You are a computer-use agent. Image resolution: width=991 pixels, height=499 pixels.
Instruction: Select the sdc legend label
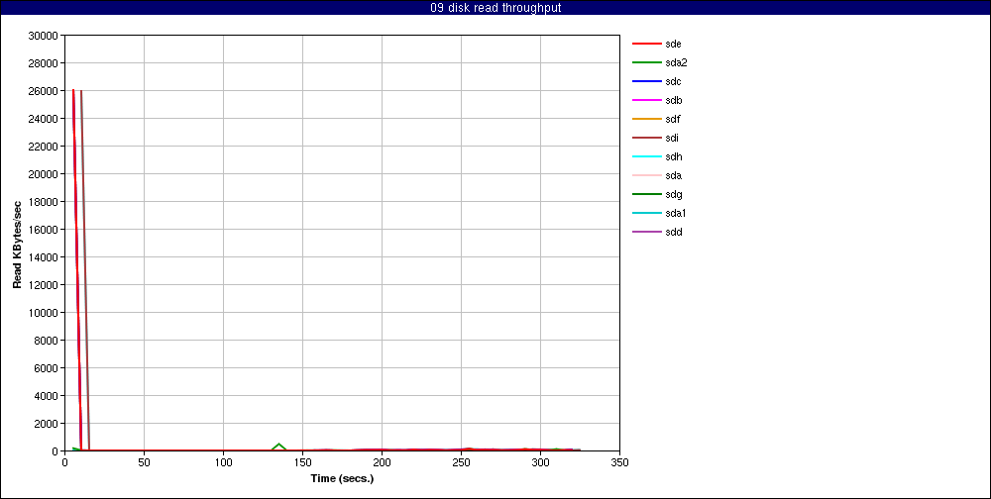click(x=673, y=81)
